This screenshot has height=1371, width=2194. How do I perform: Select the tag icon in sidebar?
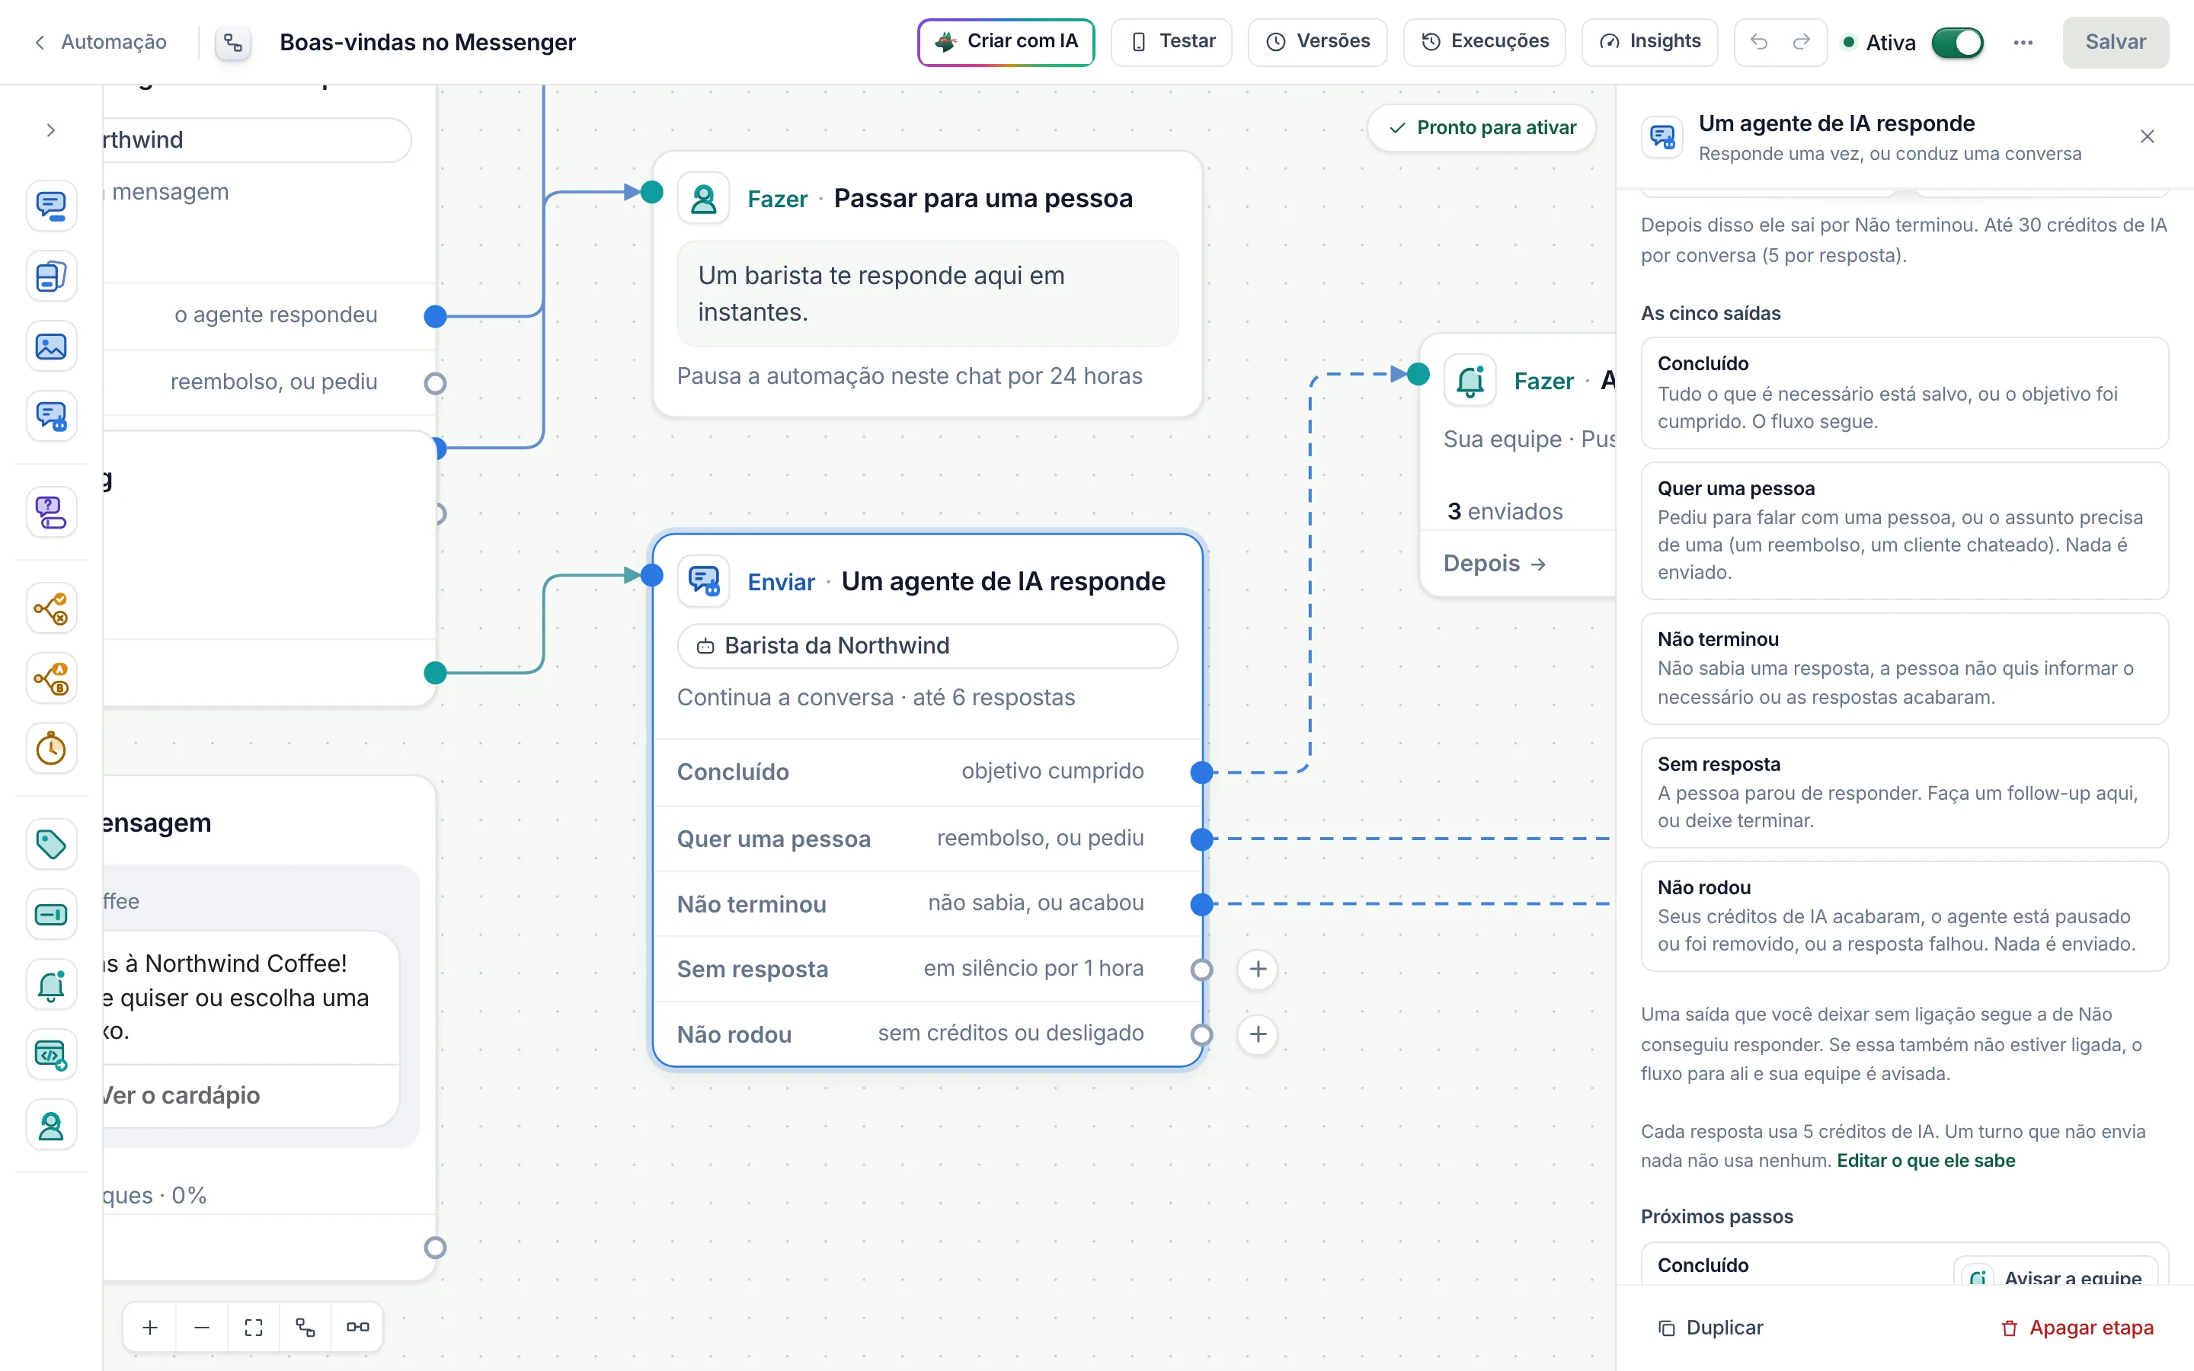(51, 844)
